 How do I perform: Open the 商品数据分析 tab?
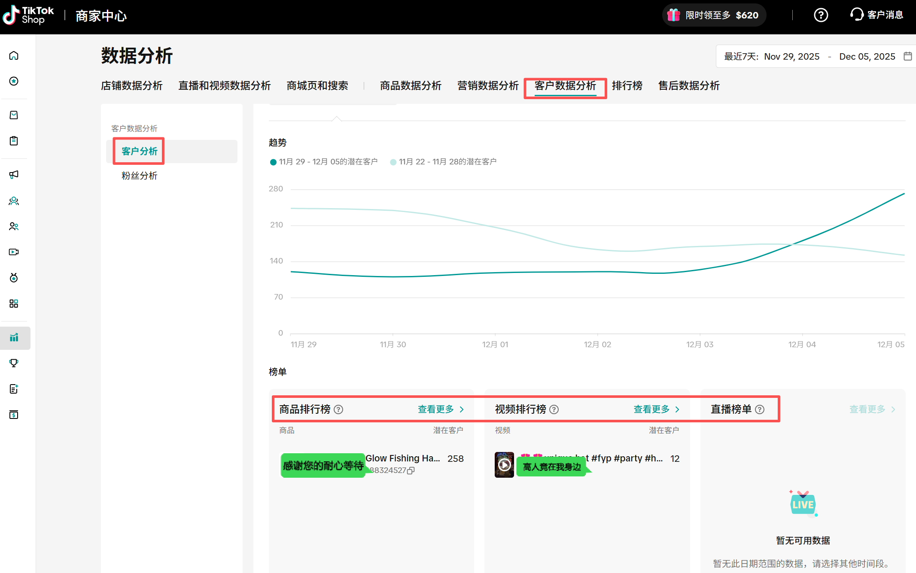(411, 86)
